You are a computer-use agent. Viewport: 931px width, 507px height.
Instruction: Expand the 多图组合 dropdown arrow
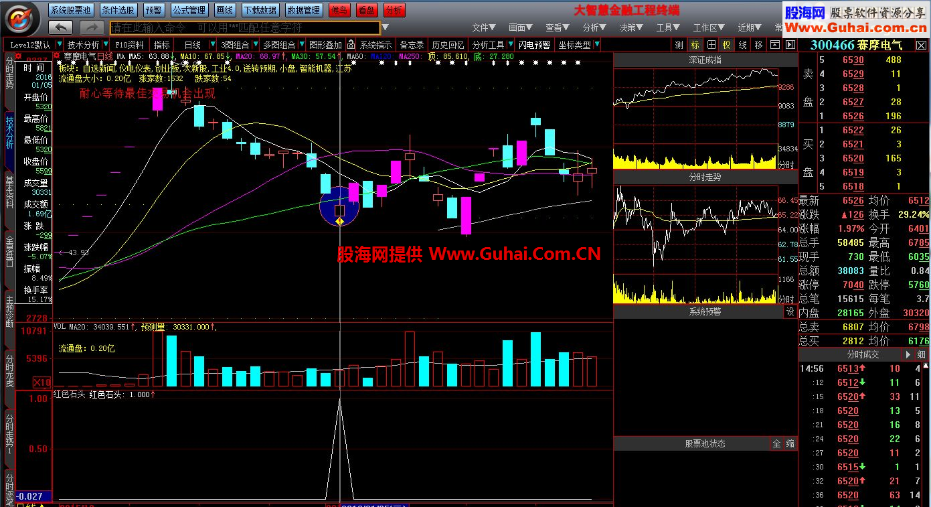(x=301, y=45)
